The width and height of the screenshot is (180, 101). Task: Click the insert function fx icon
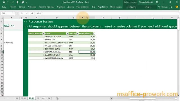[32, 13]
